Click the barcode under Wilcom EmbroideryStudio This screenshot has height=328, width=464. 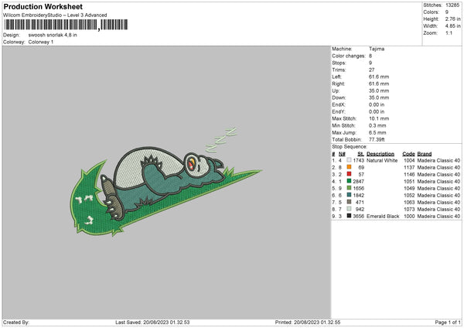click(66, 25)
